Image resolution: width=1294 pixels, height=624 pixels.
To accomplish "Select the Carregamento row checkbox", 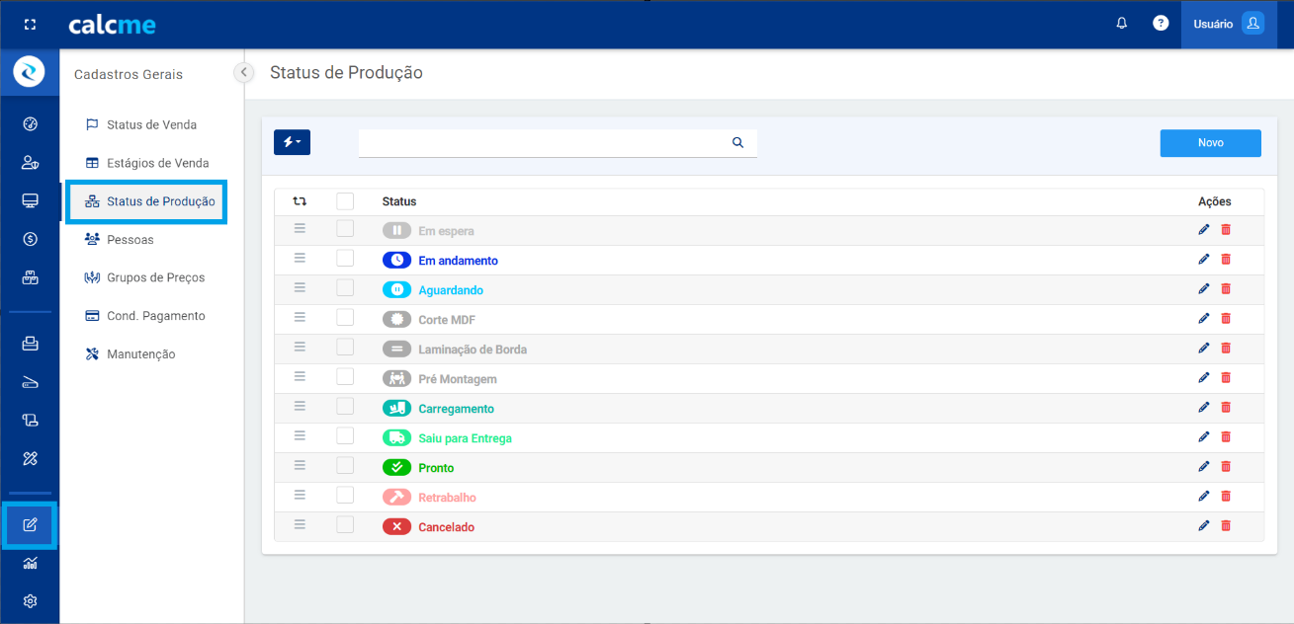I will [345, 407].
